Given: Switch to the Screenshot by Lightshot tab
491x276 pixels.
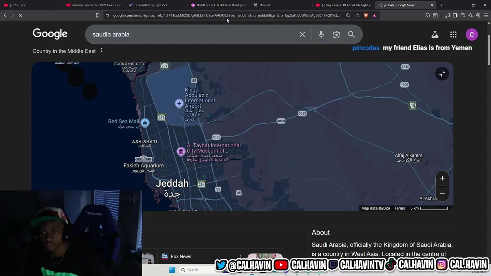Looking at the screenshot, I should click(157, 5).
